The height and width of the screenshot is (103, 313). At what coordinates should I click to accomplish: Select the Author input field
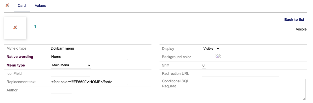pyautogui.click(x=61, y=90)
